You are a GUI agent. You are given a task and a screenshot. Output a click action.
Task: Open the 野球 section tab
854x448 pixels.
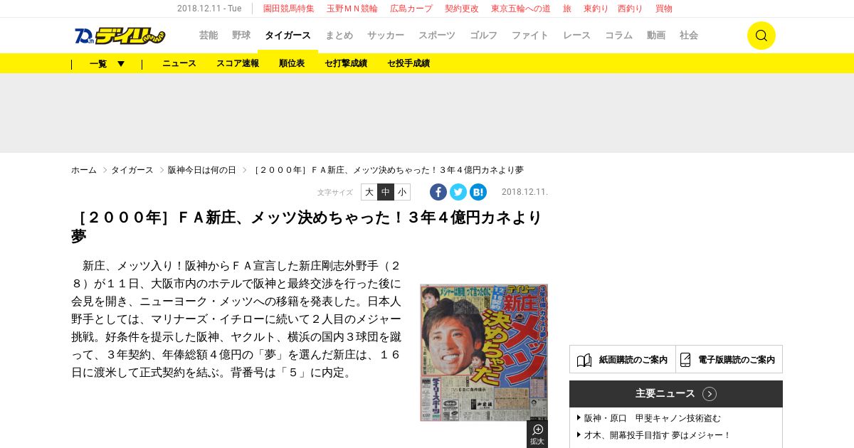[241, 36]
